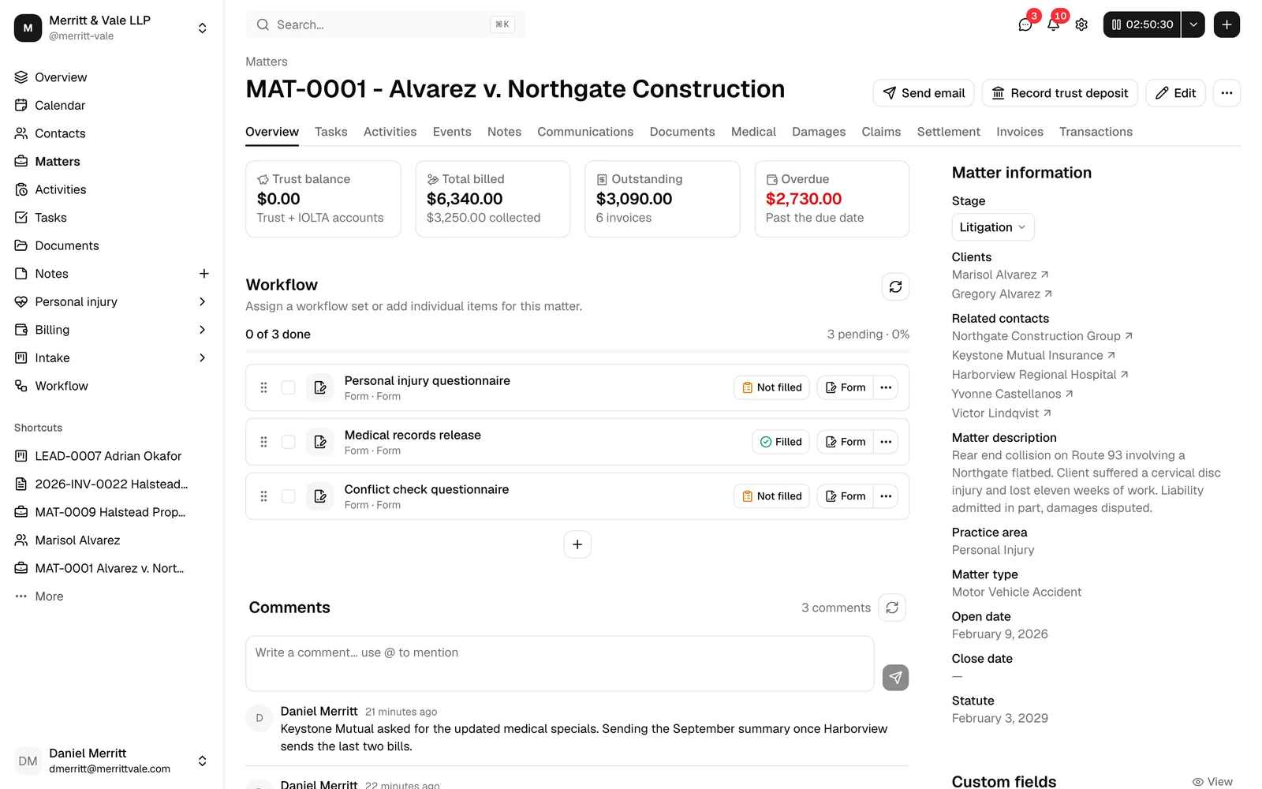This screenshot has height=789, width=1262.
Task: Open Form for Medical records release
Action: click(x=846, y=442)
